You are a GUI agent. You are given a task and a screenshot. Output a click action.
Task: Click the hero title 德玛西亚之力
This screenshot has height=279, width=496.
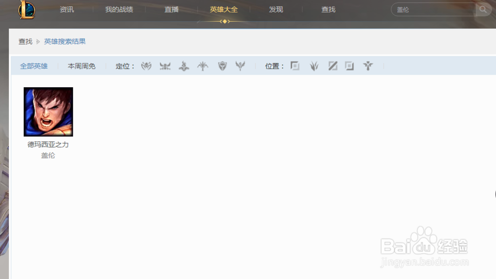(48, 144)
